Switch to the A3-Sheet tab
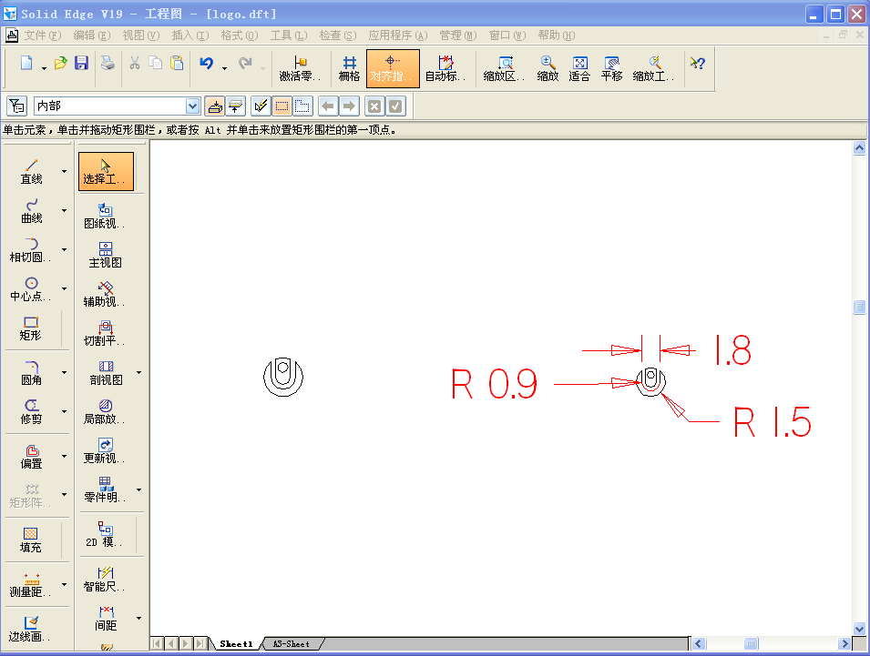870x656 pixels. pyautogui.click(x=292, y=644)
